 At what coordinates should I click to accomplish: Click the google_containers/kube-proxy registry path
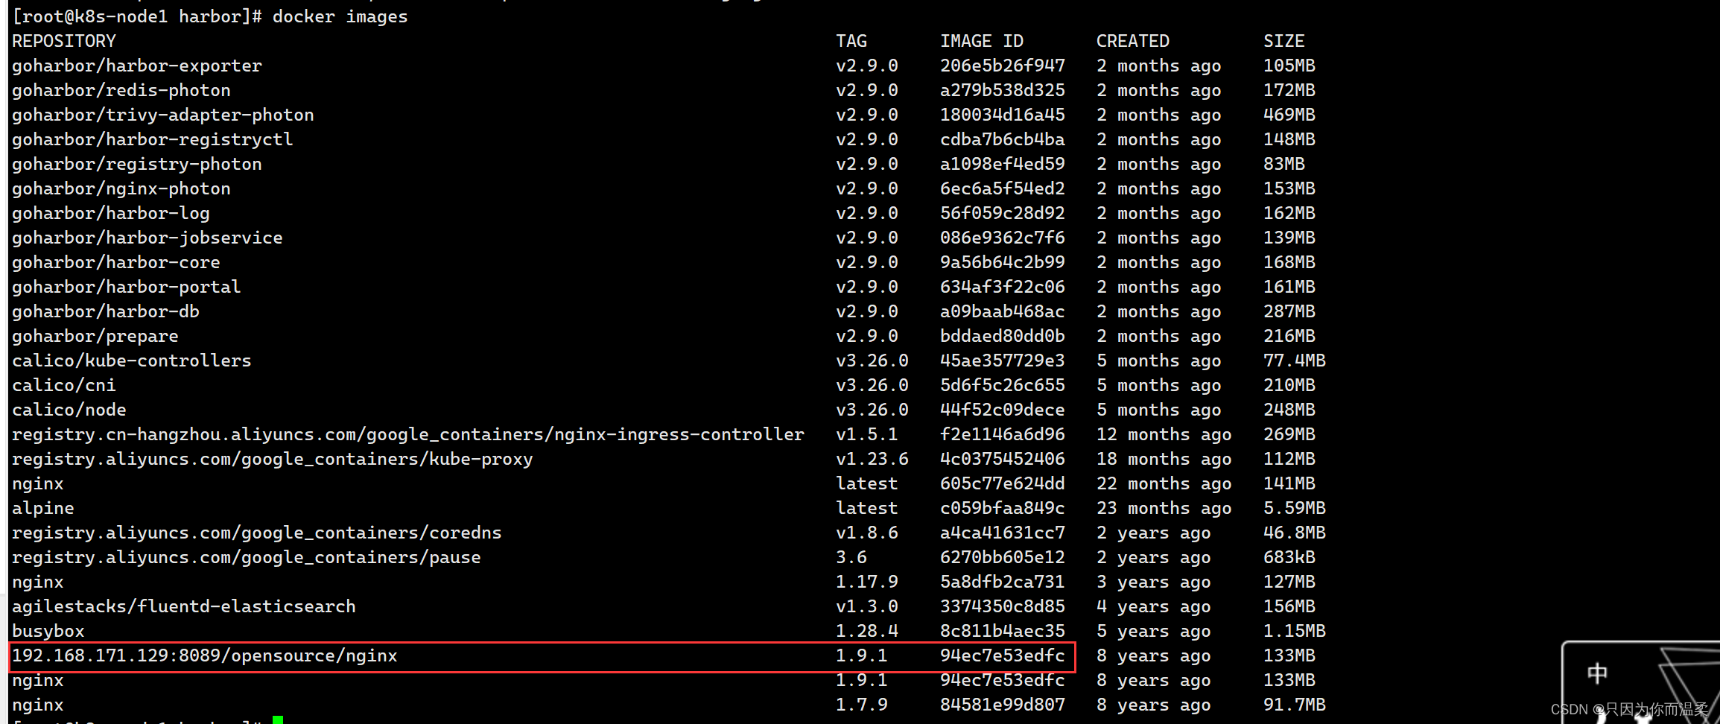click(273, 459)
